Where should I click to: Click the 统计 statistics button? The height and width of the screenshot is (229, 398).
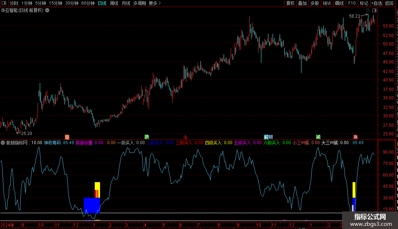pos(327,3)
